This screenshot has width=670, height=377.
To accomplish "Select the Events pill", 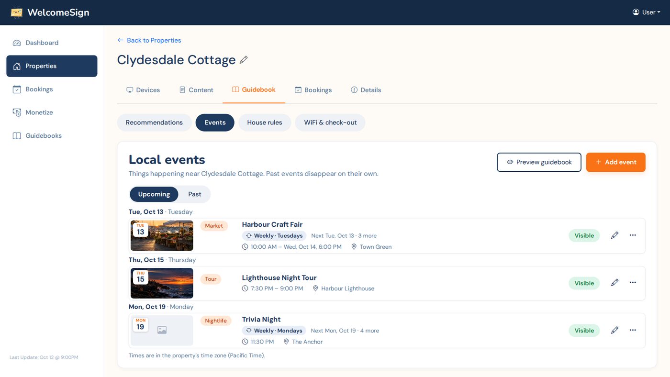I will click(215, 122).
